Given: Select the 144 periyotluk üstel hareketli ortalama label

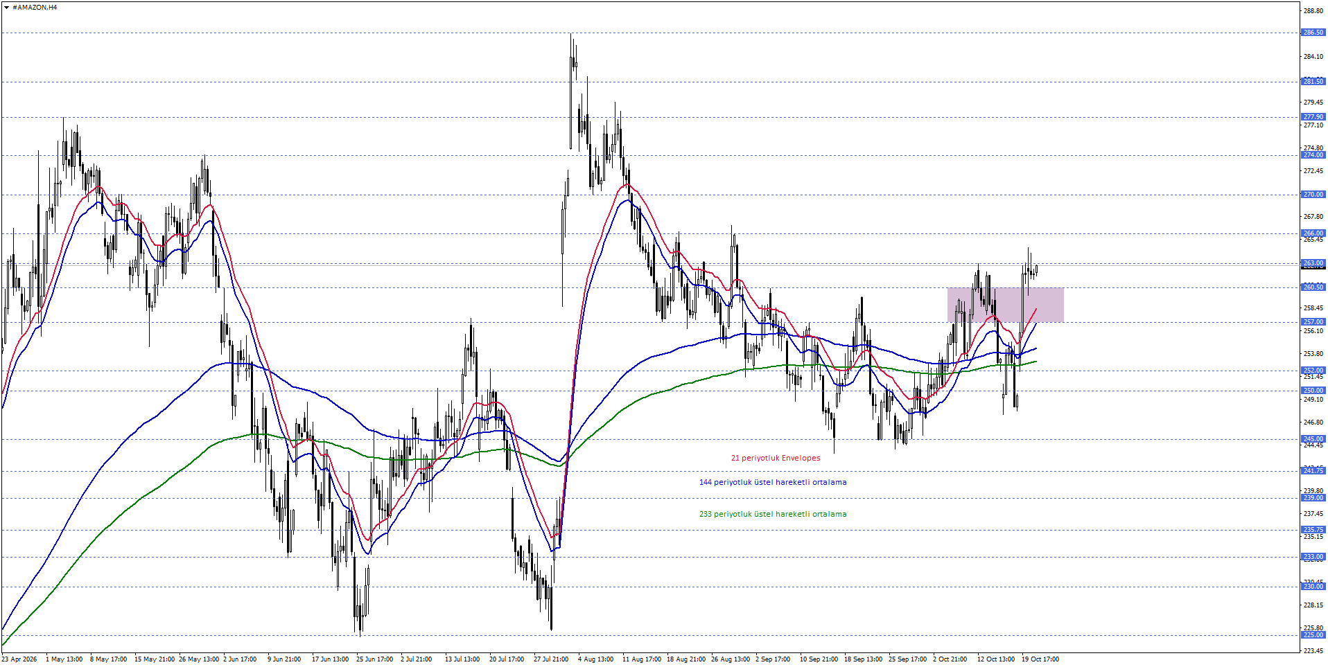Looking at the screenshot, I should (x=773, y=482).
